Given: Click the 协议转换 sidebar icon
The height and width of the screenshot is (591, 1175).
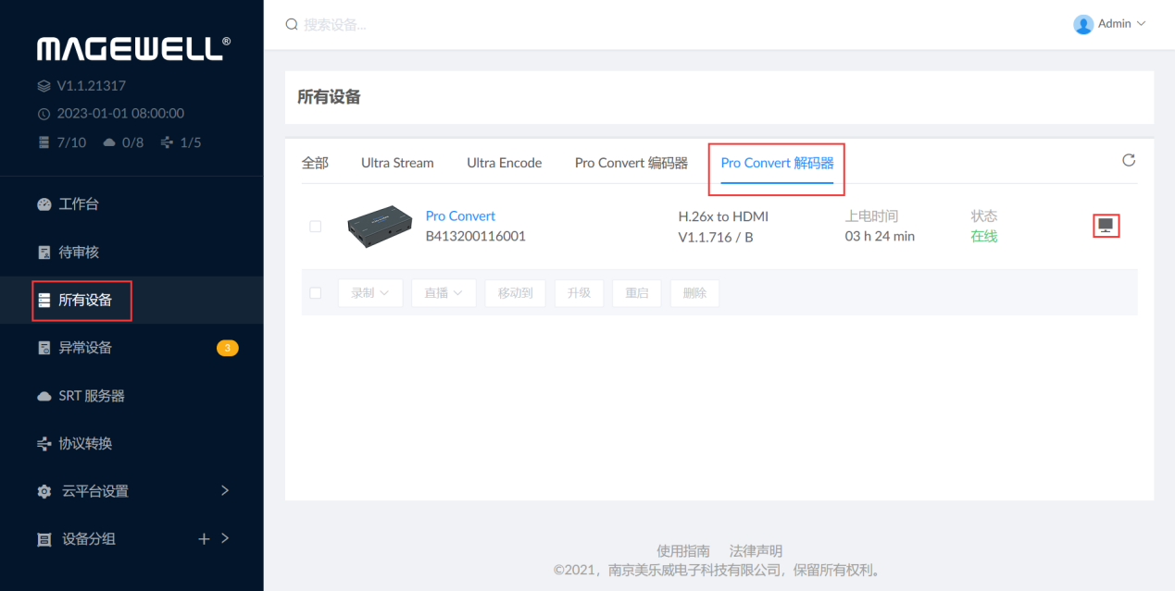Looking at the screenshot, I should pos(44,444).
